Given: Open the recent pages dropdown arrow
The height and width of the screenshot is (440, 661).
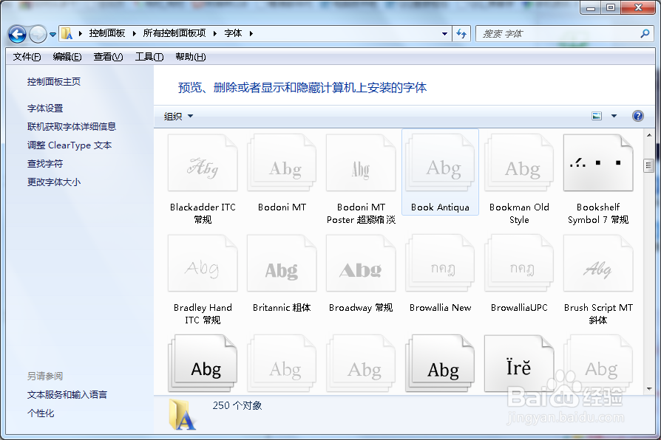Looking at the screenshot, I should point(52,35).
